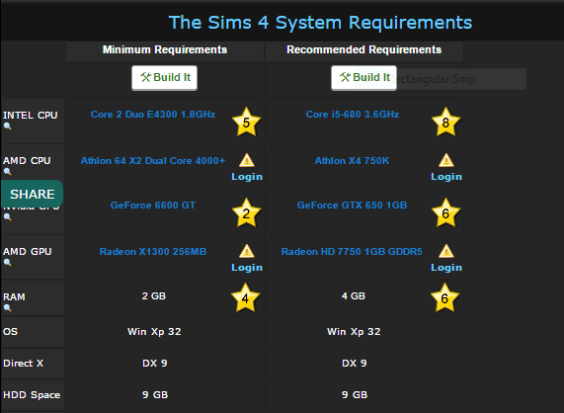Click 9 GB in the Recommended column
The image size is (564, 413).
[x=355, y=394]
